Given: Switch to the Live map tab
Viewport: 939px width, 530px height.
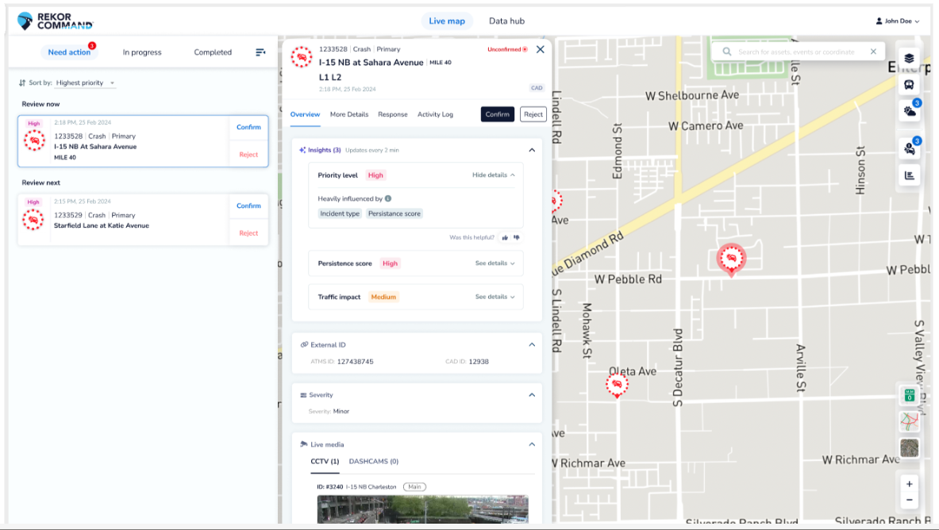Looking at the screenshot, I should click(x=447, y=21).
